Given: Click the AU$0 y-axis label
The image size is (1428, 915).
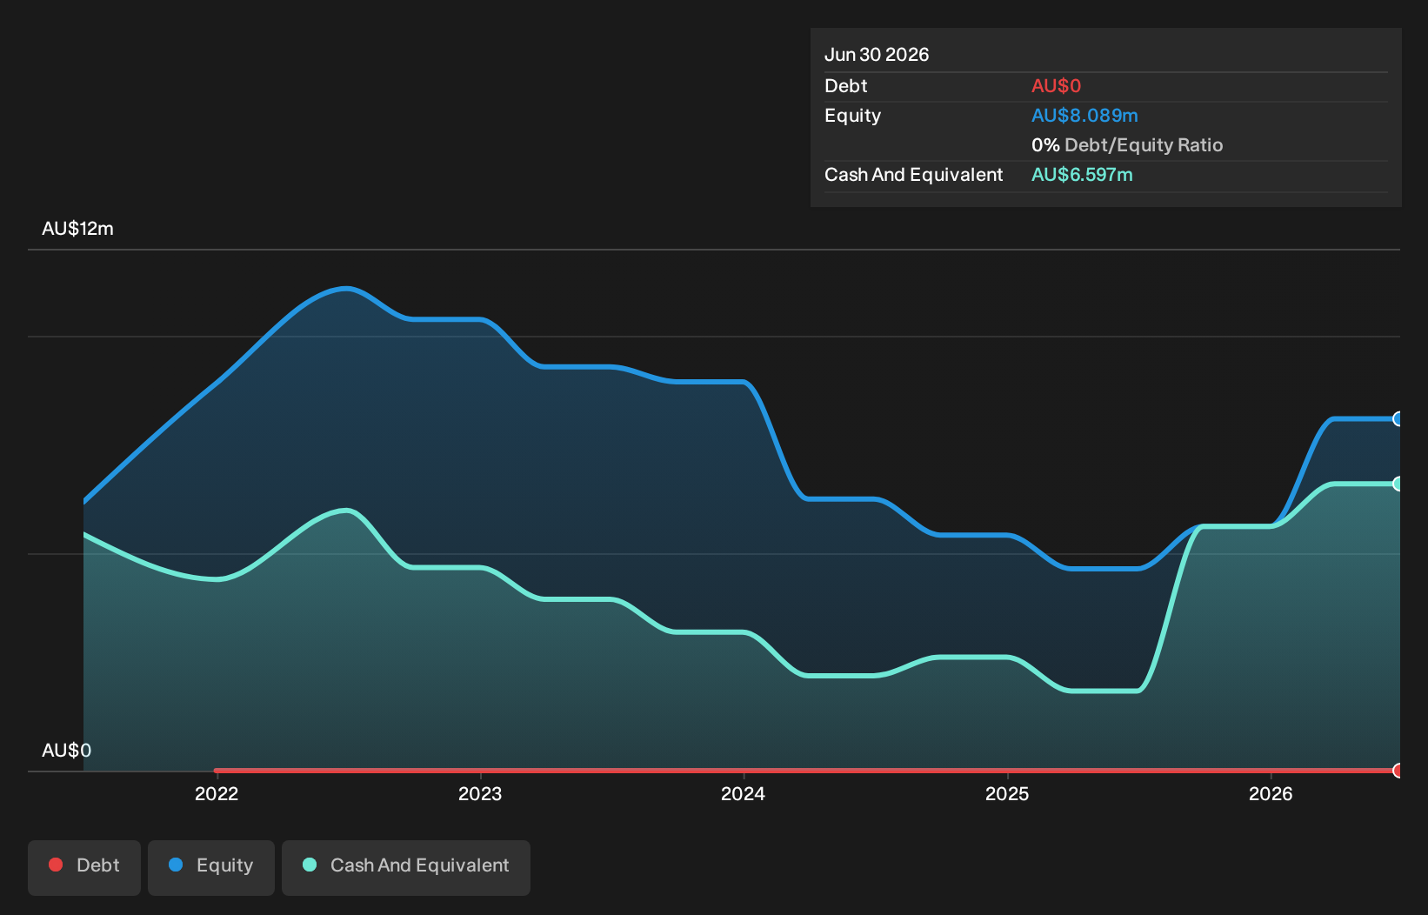Looking at the screenshot, I should (x=66, y=751).
